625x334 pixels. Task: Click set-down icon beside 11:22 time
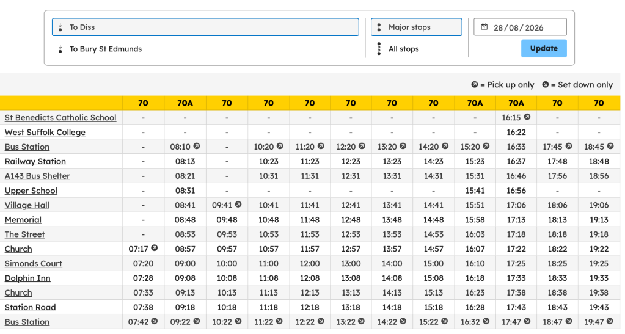click(x=279, y=321)
